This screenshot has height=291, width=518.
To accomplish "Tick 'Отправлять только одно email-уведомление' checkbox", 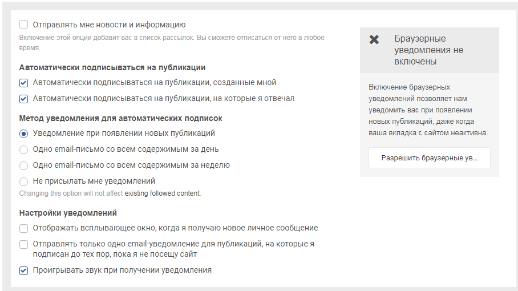I will pos(23,244).
